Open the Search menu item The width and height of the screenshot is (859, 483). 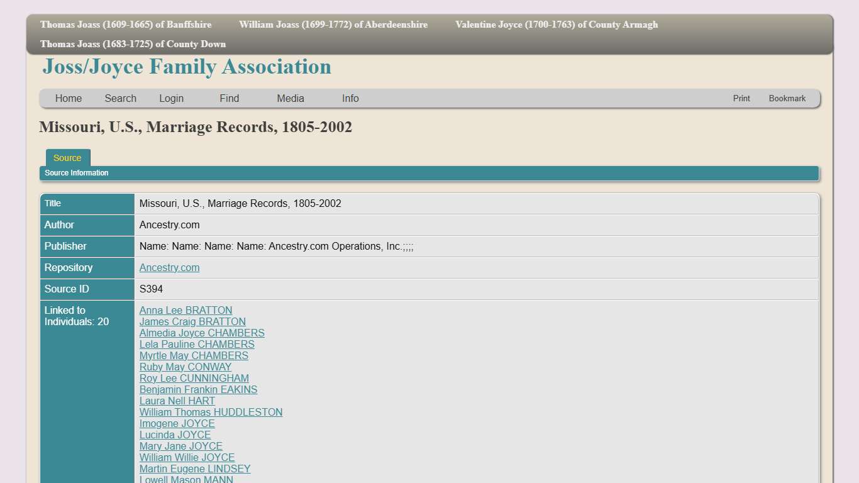(x=120, y=98)
